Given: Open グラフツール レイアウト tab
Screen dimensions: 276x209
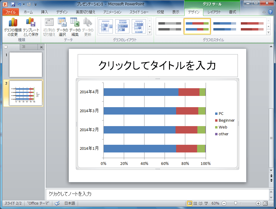Looking at the screenshot, I should pyautogui.click(x=214, y=12).
